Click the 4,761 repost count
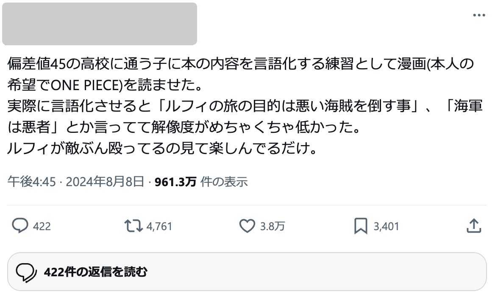 click(x=159, y=226)
